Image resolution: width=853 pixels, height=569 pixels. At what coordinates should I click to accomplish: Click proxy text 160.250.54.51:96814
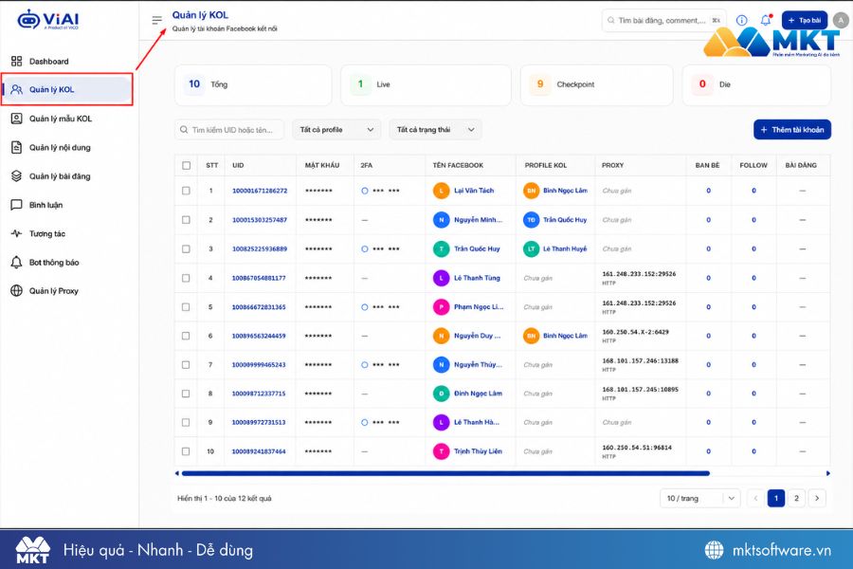pos(637,448)
